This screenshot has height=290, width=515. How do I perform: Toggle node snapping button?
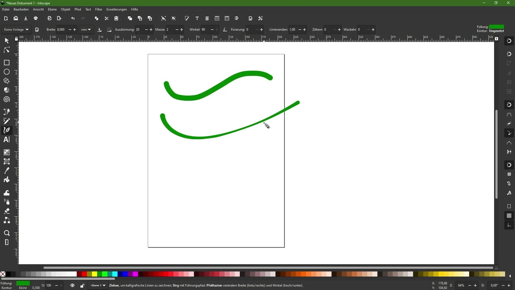(509, 105)
